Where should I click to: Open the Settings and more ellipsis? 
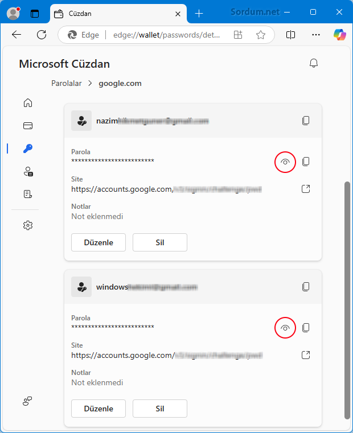(x=315, y=35)
